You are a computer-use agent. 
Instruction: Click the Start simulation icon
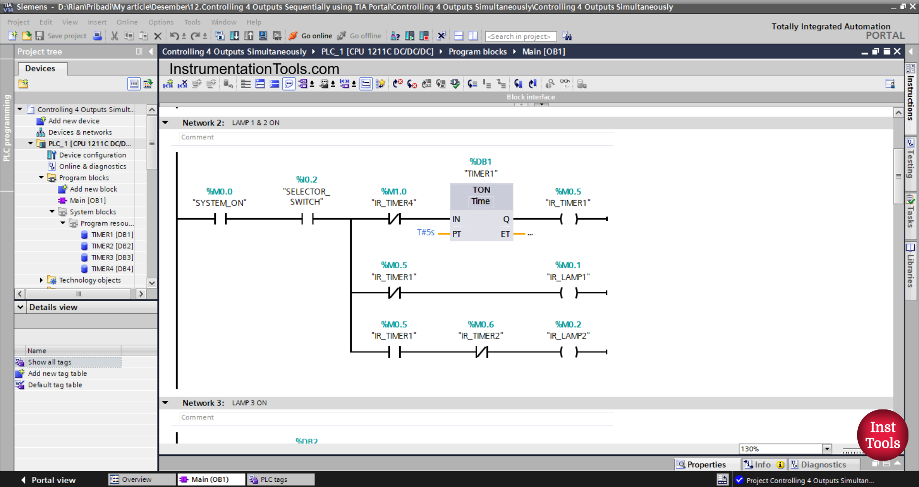tap(263, 36)
